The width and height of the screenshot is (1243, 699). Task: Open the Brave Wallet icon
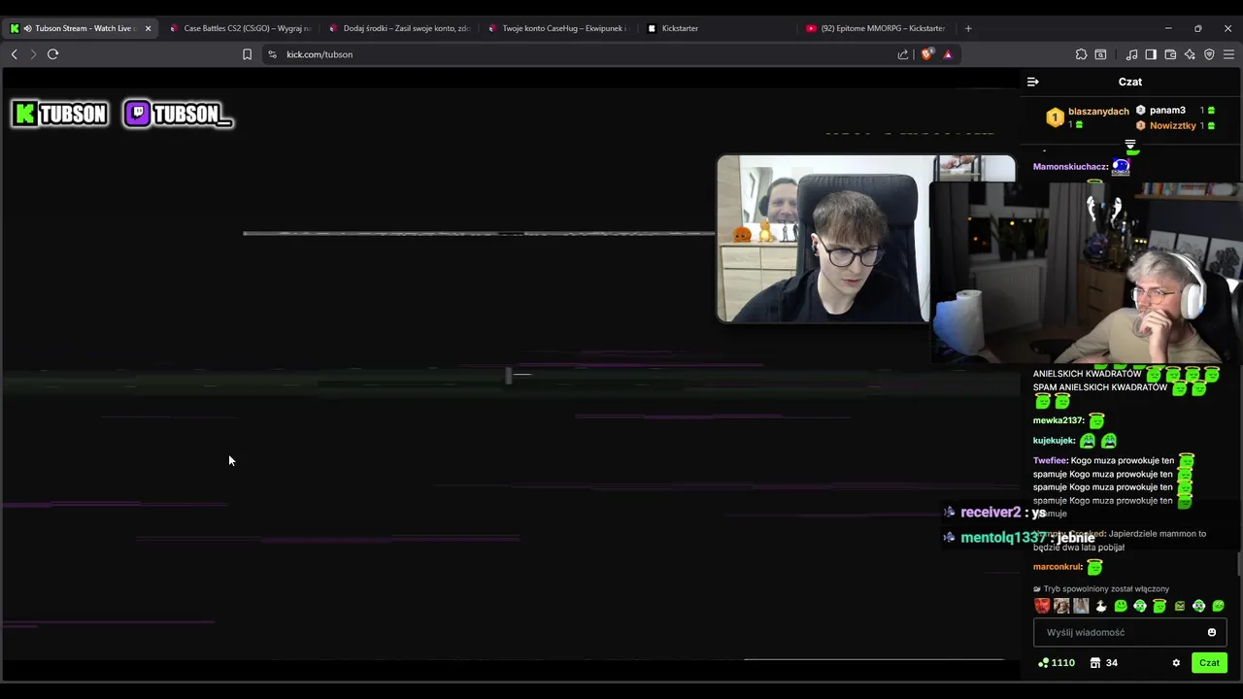pyautogui.click(x=1170, y=54)
